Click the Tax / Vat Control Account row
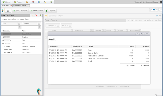 (99, 58)
